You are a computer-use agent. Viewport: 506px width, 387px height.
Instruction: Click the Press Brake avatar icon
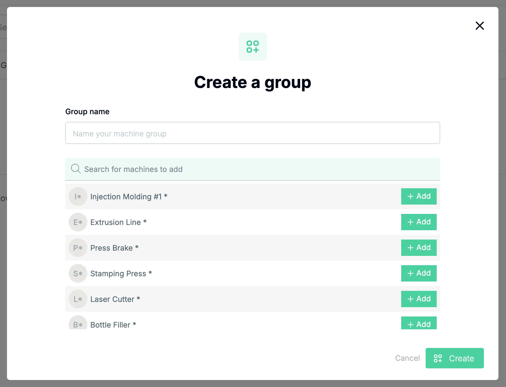pos(78,248)
